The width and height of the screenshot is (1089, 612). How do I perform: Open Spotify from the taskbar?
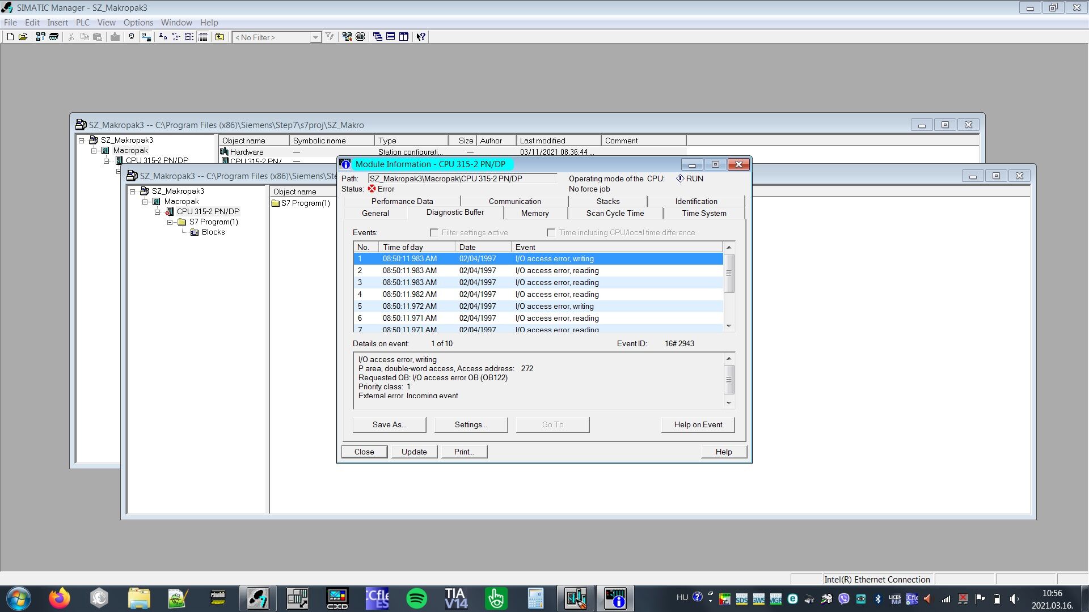(417, 598)
